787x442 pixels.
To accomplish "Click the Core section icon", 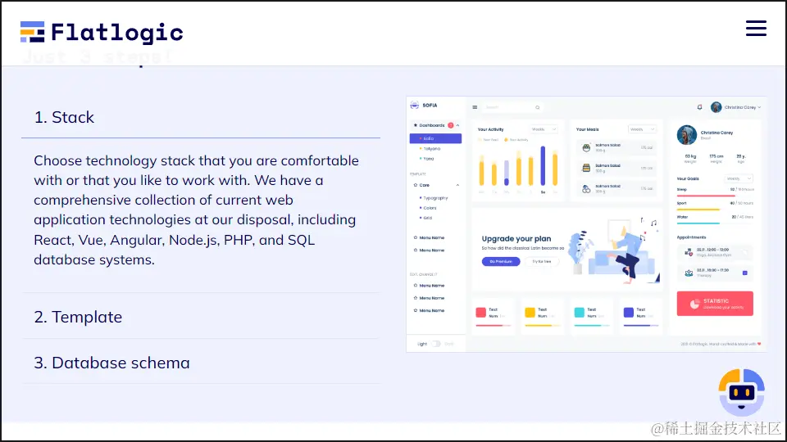I will point(416,186).
